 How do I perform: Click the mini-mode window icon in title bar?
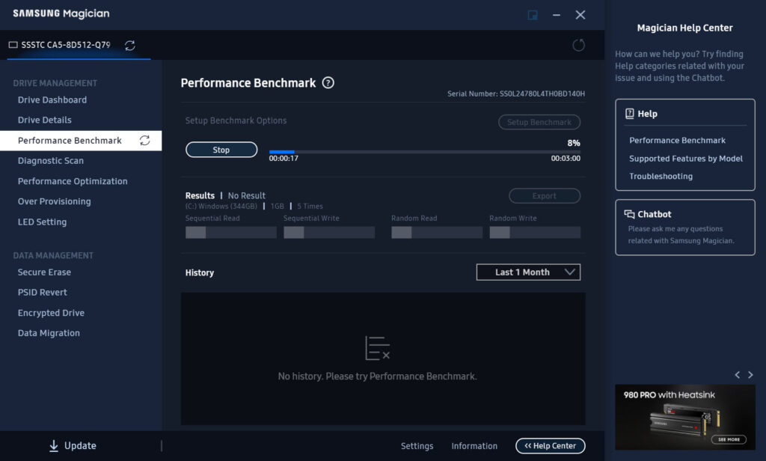point(533,15)
